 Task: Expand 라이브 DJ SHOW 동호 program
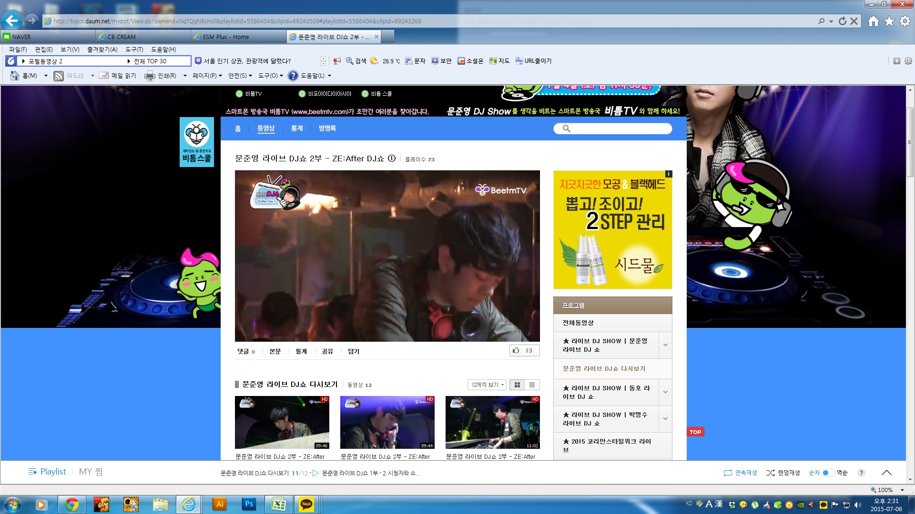point(665,392)
